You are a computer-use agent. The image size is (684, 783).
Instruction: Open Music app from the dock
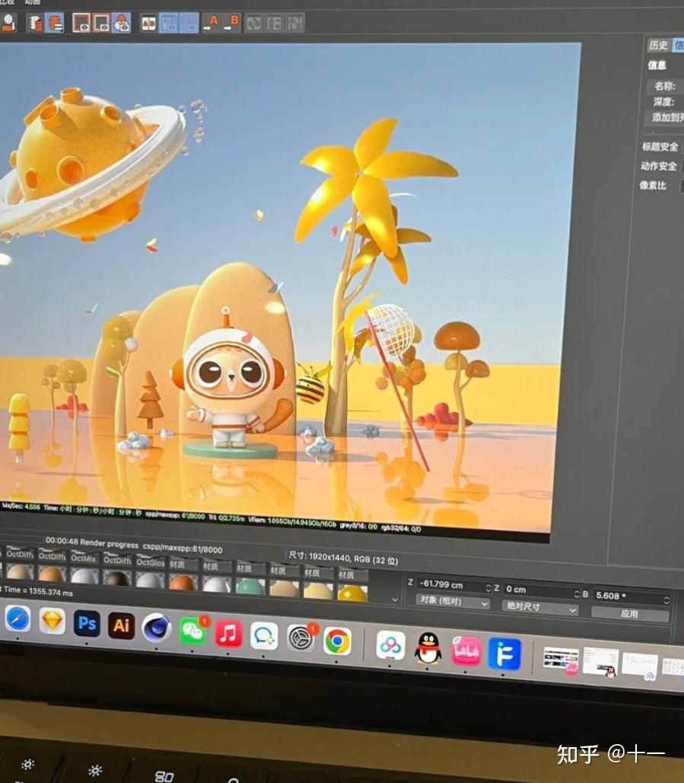click(228, 634)
